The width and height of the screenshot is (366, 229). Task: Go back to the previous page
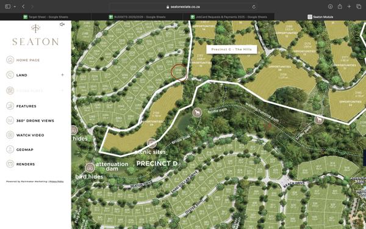(23, 7)
